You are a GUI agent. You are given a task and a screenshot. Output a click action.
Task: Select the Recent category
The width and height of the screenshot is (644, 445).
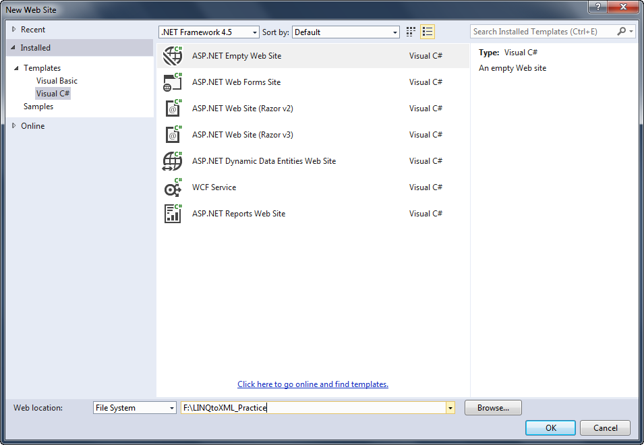(x=33, y=30)
